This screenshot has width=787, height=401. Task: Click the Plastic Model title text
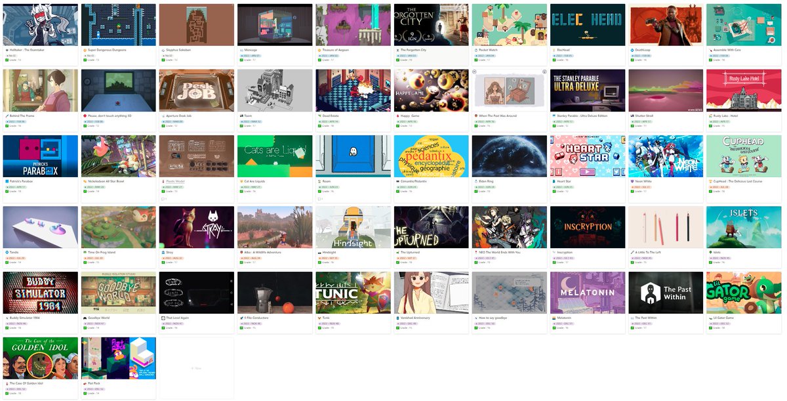tap(175, 181)
